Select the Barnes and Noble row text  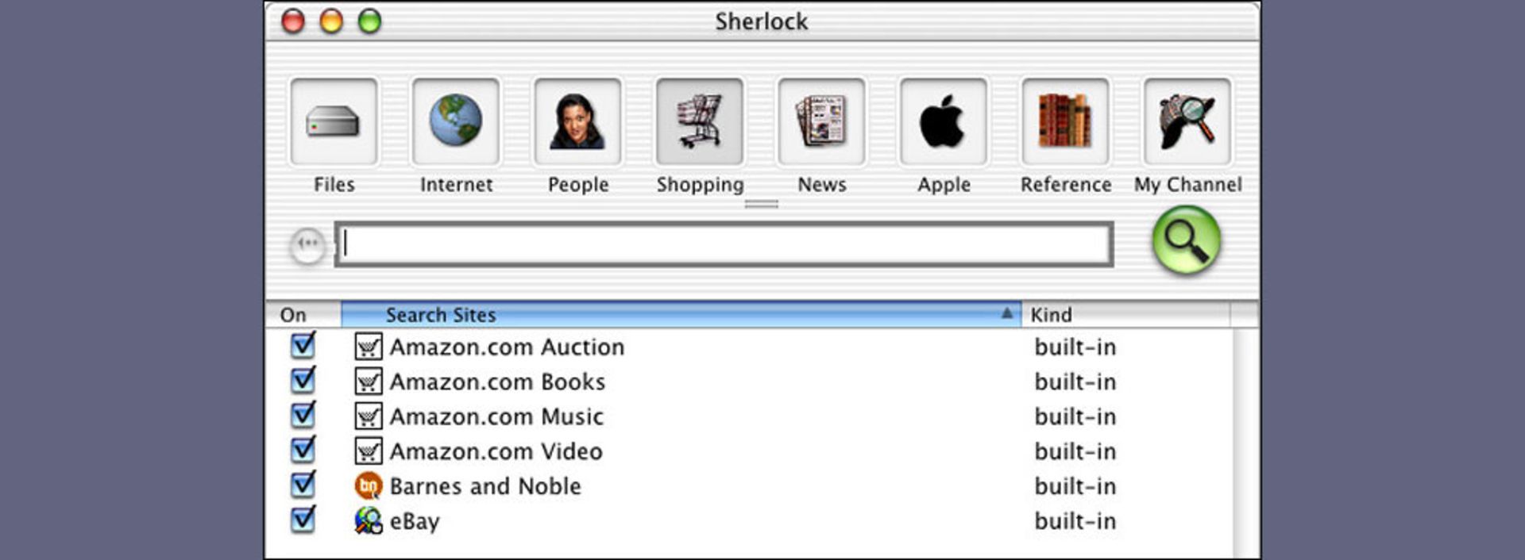[485, 486]
